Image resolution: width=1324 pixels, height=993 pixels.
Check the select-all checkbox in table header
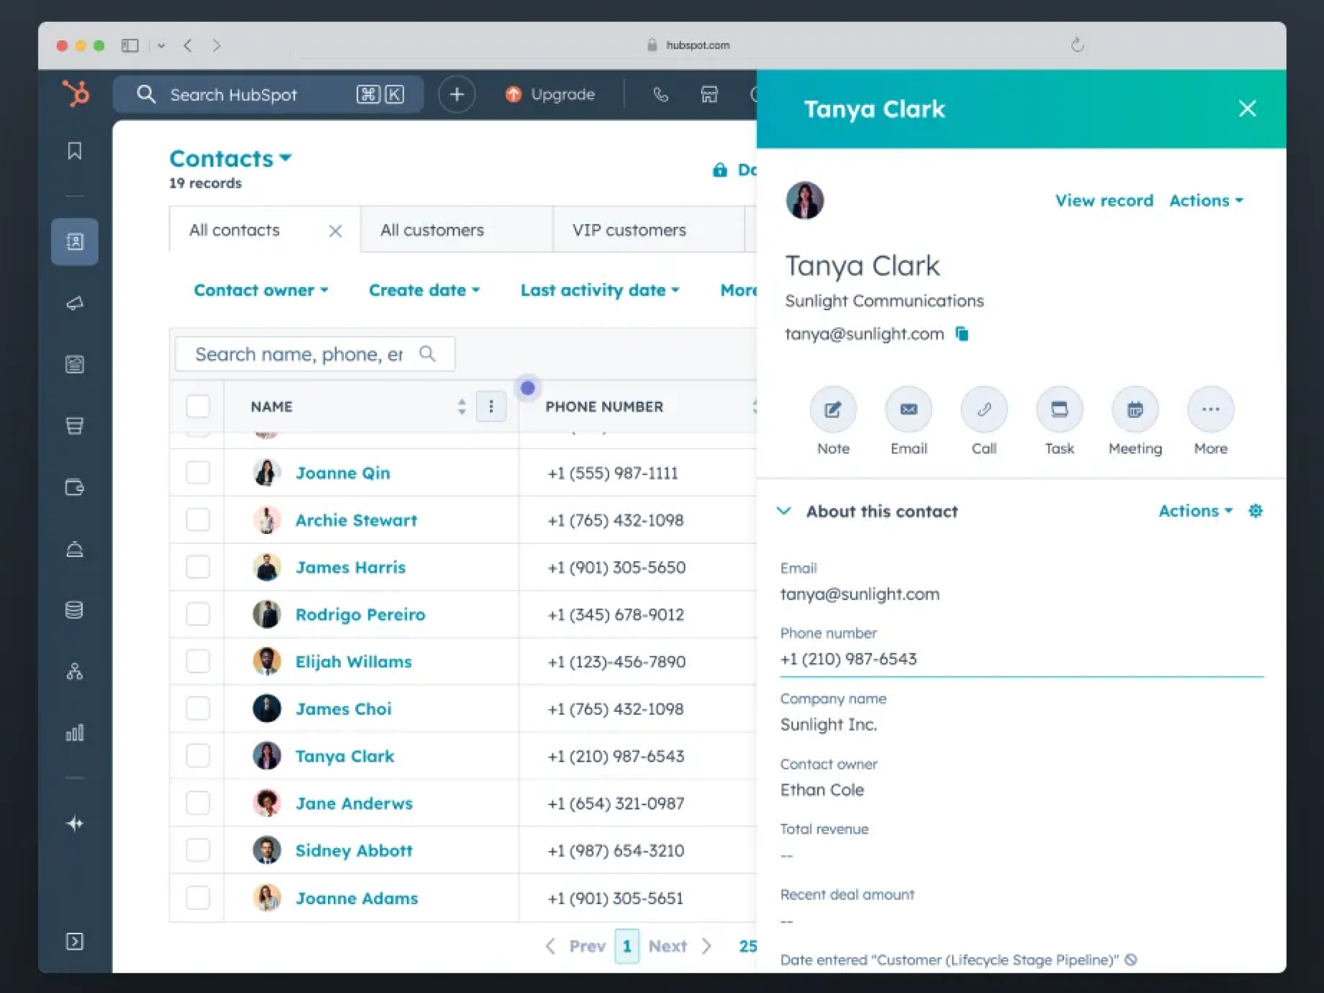(x=198, y=406)
